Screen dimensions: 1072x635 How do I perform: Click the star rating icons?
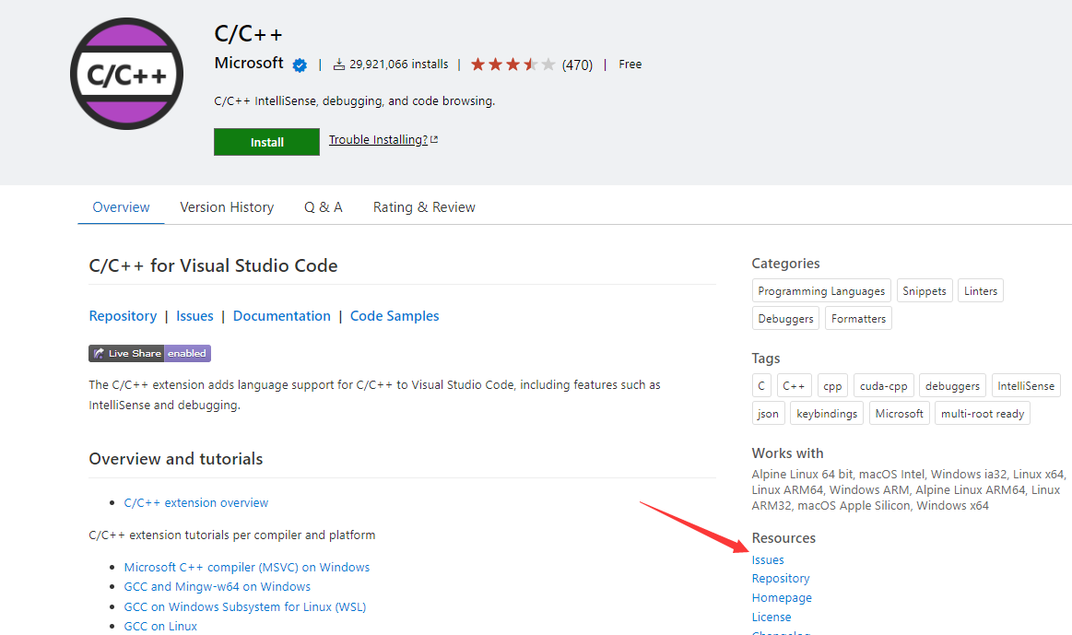point(512,65)
